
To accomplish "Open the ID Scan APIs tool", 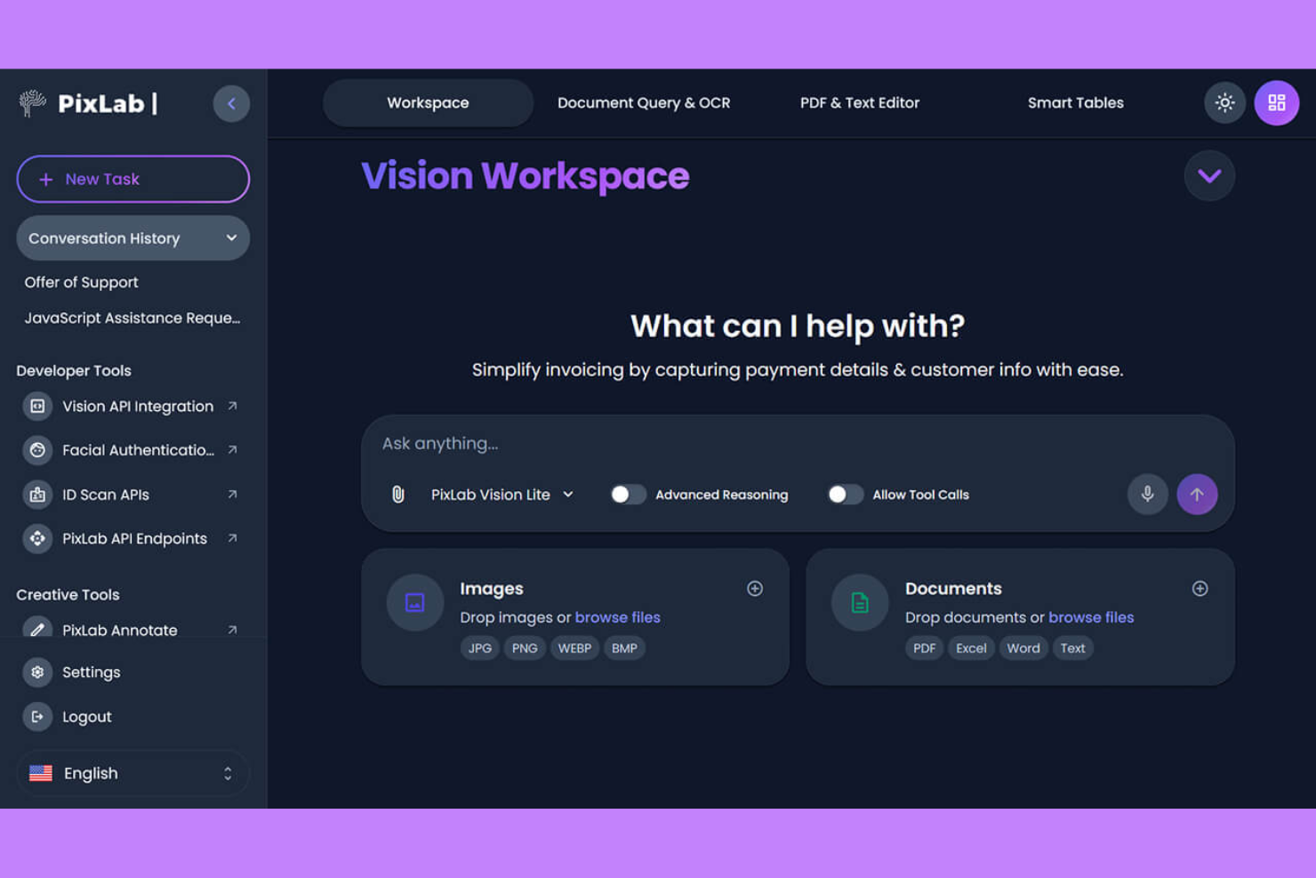I will click(108, 495).
